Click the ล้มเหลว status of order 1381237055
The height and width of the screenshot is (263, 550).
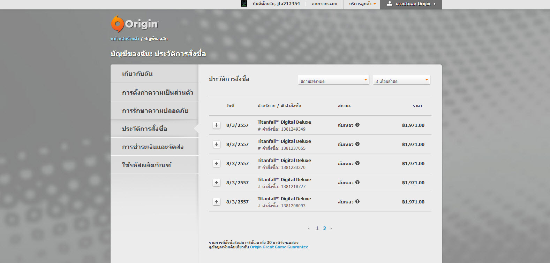click(x=346, y=144)
